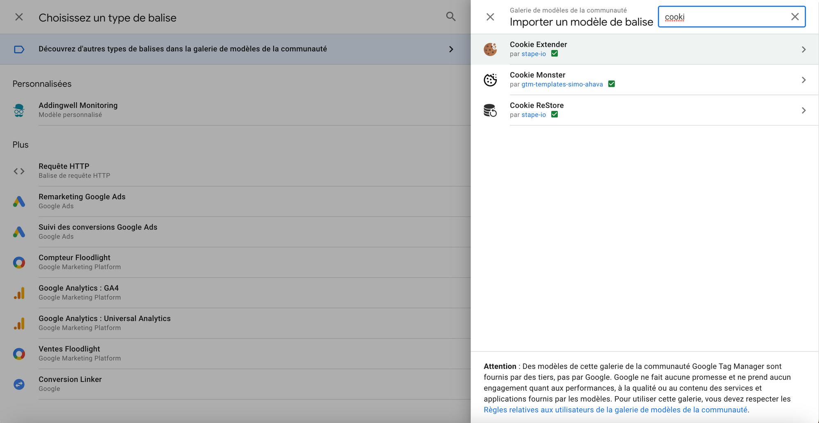Click verified badge next to Cookie ReStore author
Image resolution: width=819 pixels, height=423 pixels.
[x=554, y=115]
